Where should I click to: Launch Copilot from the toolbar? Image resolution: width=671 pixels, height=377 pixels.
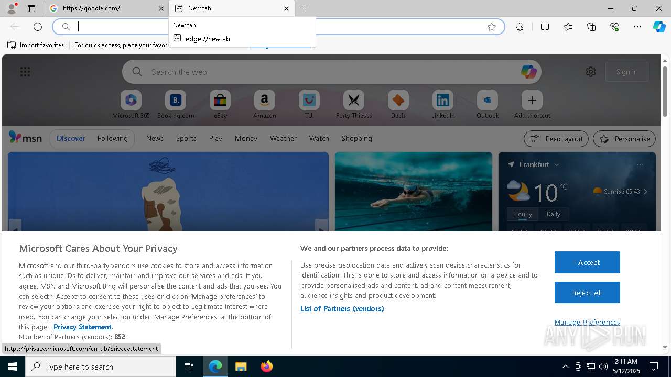point(659,27)
